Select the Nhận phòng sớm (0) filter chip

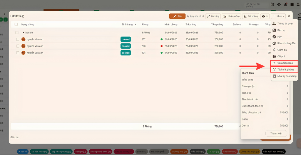pos(101,151)
